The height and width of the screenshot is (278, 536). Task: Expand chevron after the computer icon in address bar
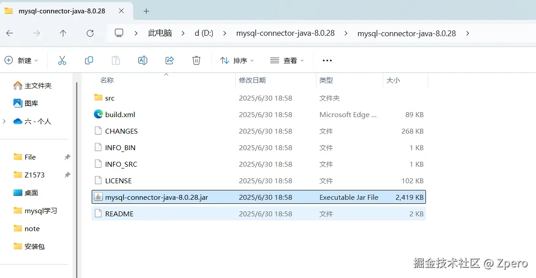pos(136,33)
